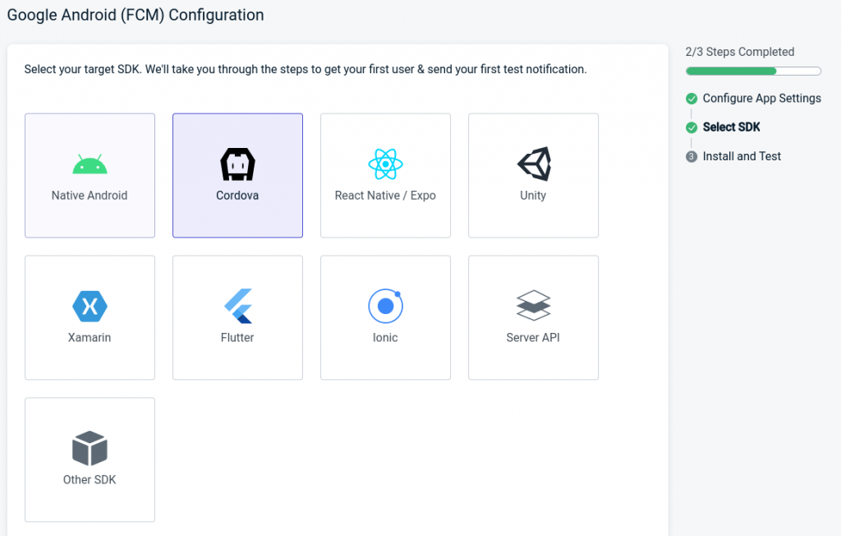Click the 2/3 Steps Completed progress bar

point(752,71)
